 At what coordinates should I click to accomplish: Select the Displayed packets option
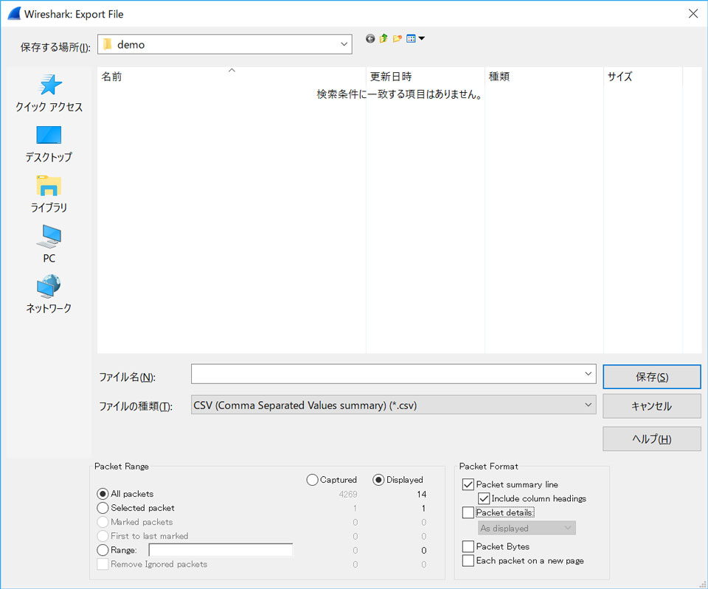coord(378,480)
